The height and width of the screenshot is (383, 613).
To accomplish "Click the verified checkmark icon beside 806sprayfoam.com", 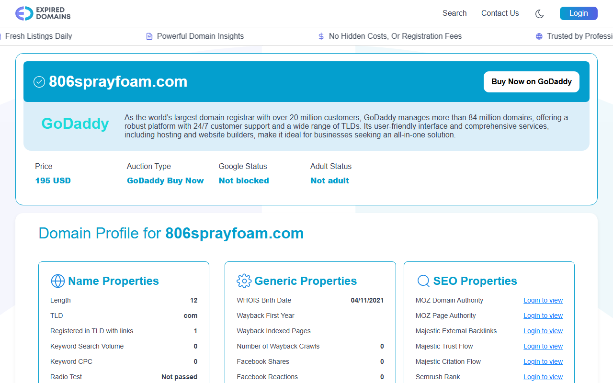I will point(39,82).
